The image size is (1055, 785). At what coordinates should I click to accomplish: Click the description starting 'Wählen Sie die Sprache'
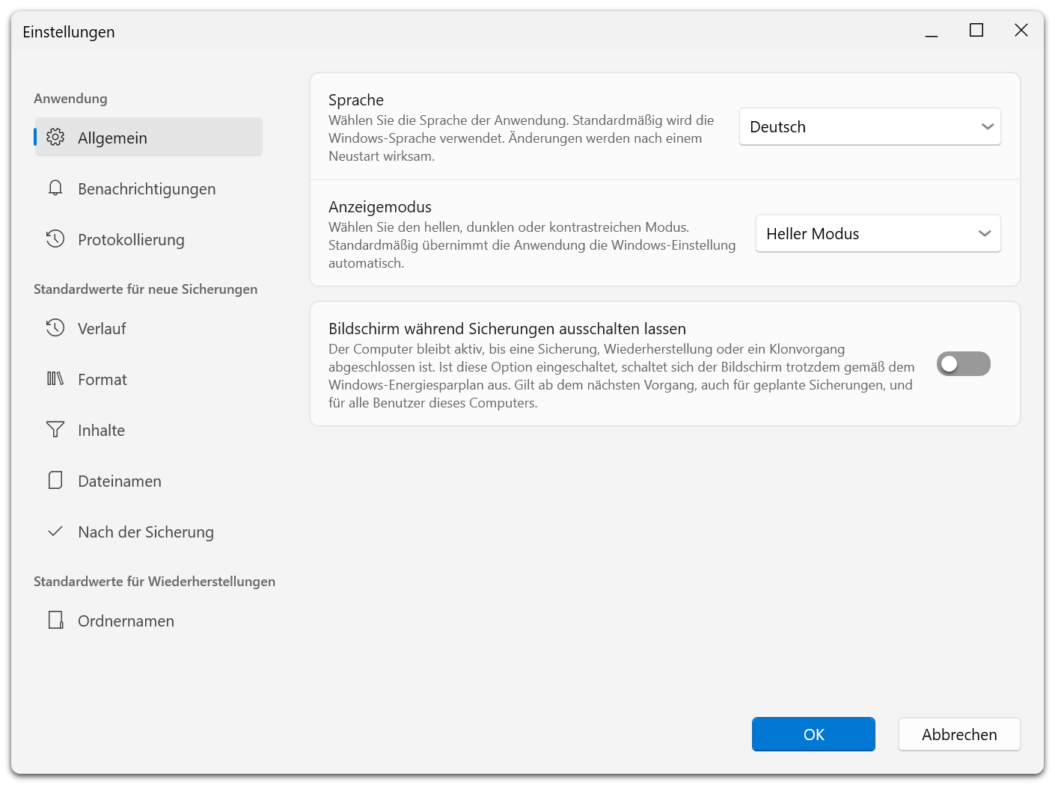click(x=522, y=138)
